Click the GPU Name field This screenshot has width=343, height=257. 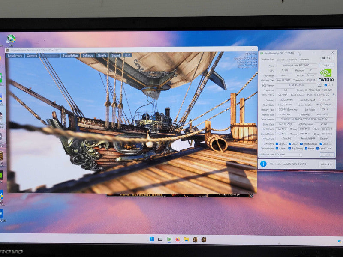[296, 66]
